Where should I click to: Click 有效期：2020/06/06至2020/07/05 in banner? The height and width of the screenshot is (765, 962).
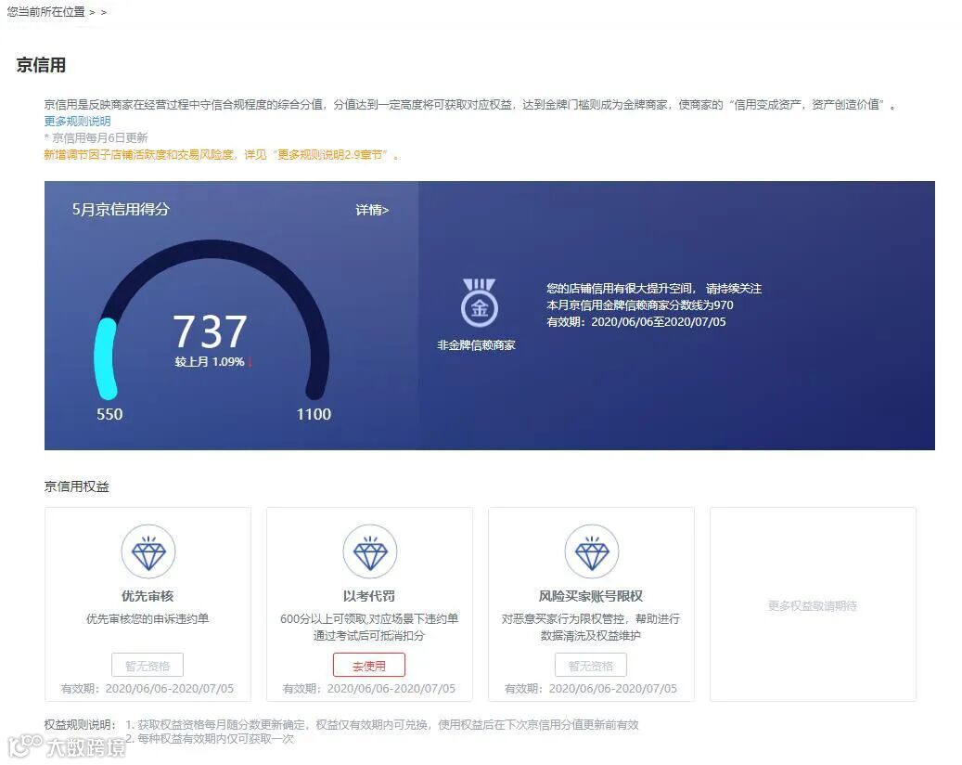636,322
